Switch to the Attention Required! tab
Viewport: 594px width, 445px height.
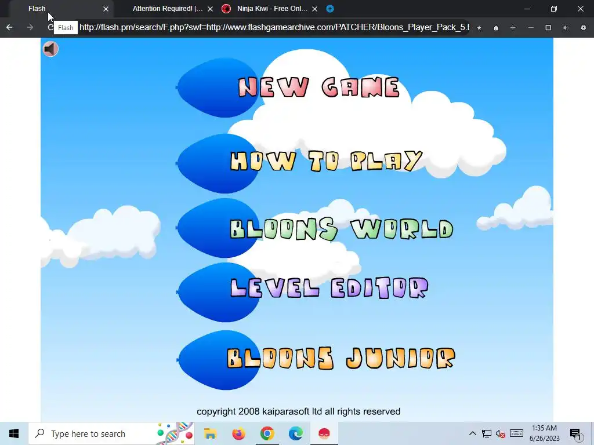pos(168,9)
